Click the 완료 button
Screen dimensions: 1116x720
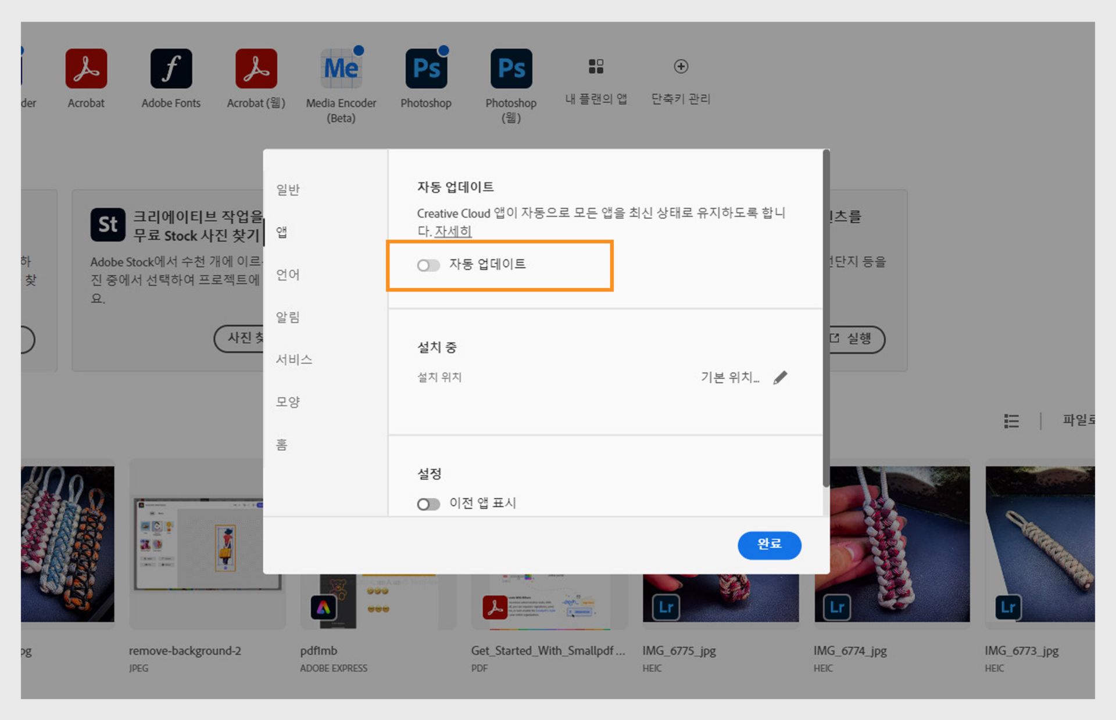pos(769,545)
